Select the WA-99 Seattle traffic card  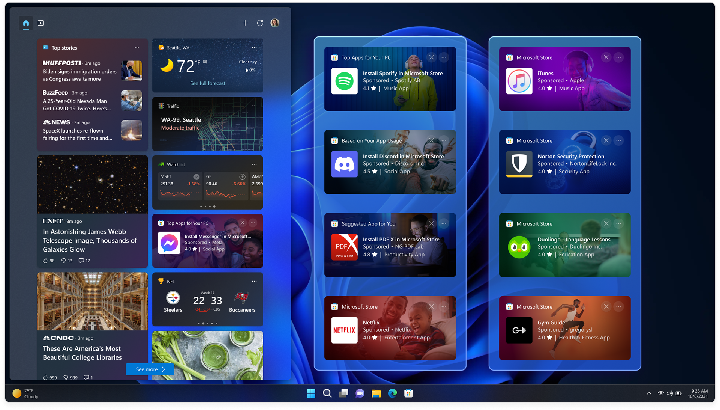208,124
